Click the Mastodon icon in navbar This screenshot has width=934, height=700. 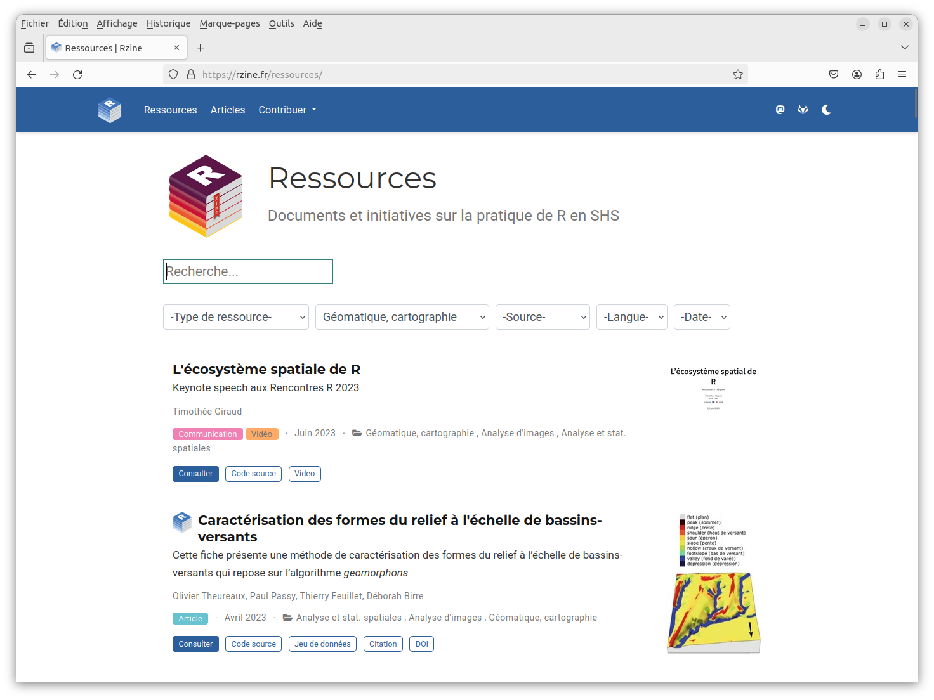click(780, 110)
